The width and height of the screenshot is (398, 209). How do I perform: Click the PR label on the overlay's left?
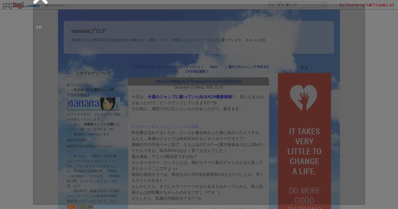39,28
